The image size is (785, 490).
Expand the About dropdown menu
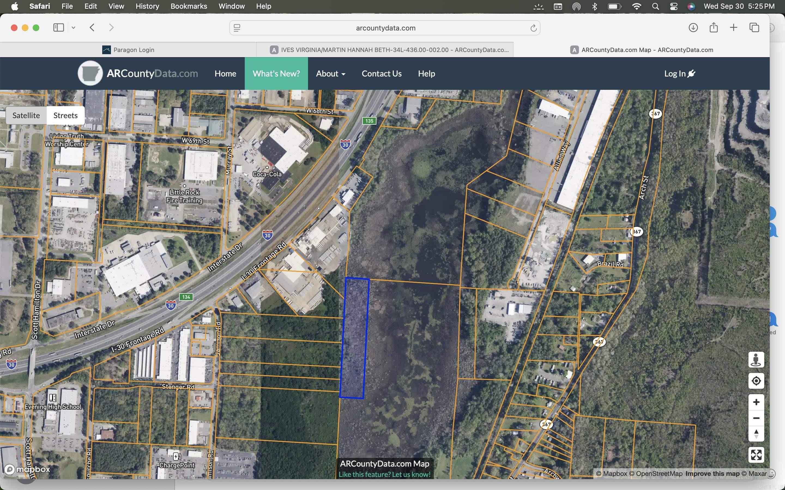[331, 73]
